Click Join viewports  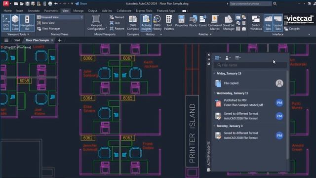coord(115,23)
